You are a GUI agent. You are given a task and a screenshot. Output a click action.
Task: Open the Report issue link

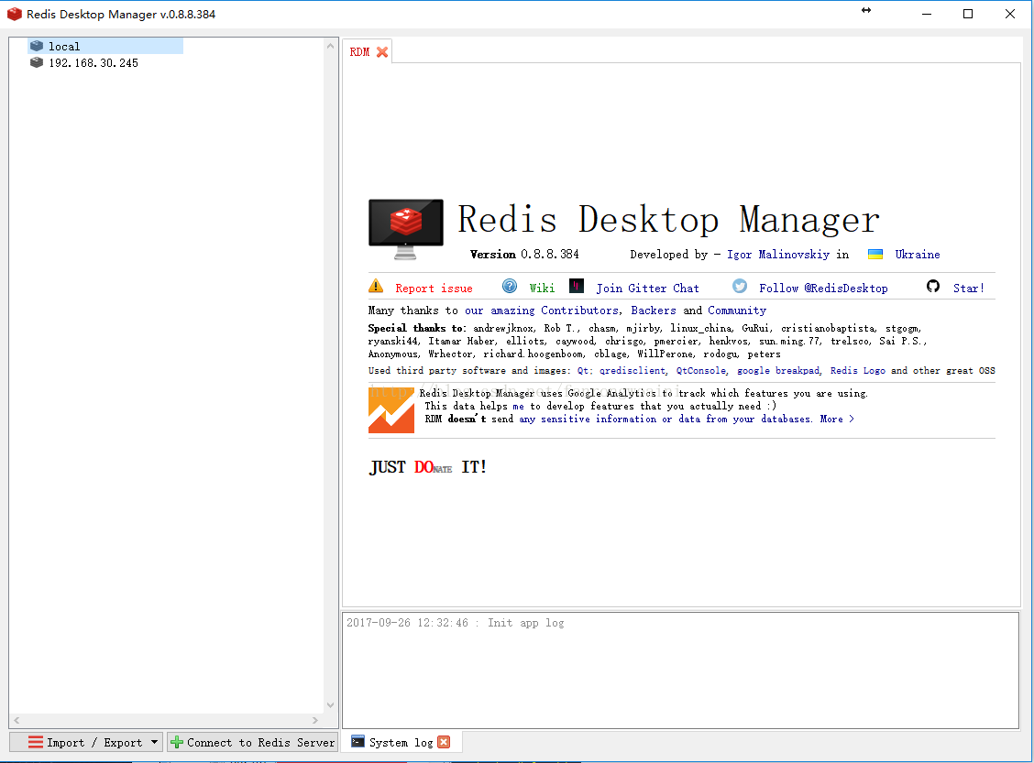tap(434, 288)
